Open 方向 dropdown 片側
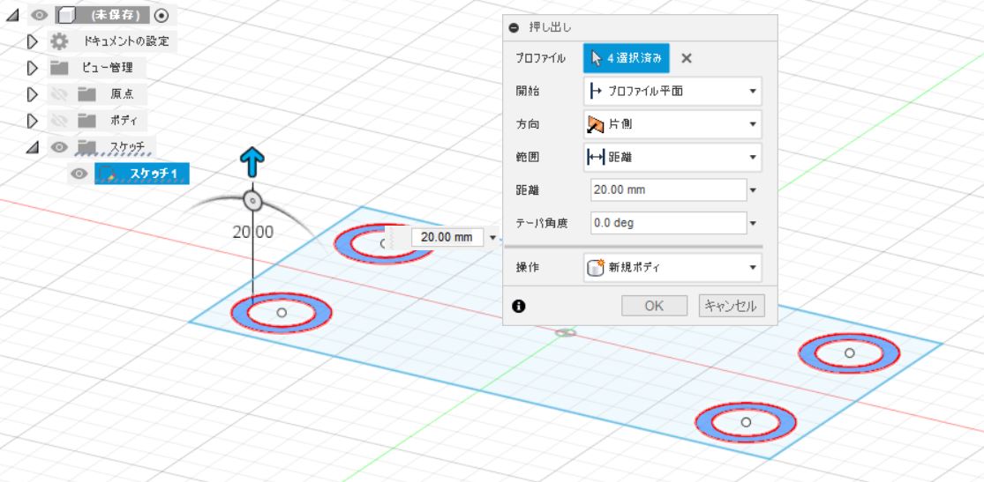 pyautogui.click(x=672, y=124)
